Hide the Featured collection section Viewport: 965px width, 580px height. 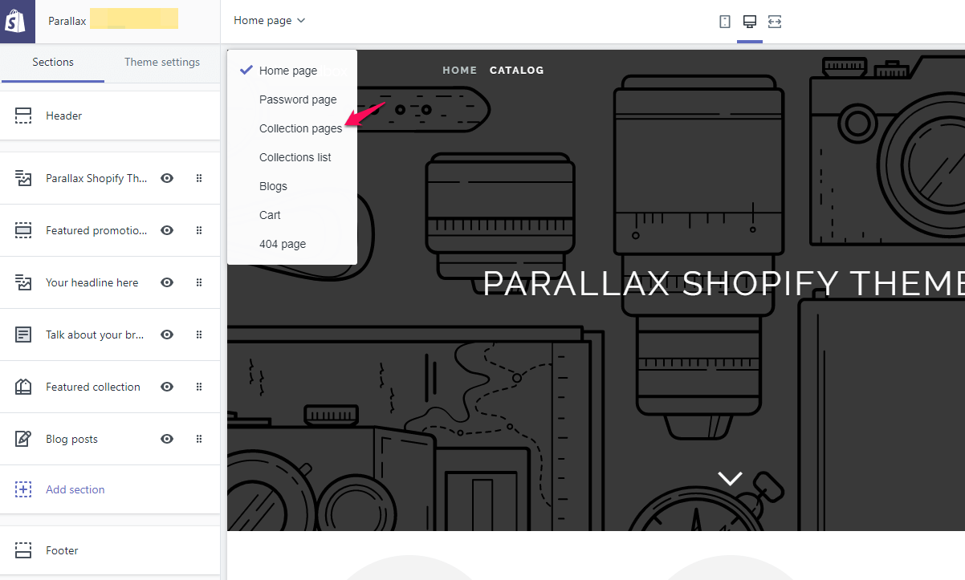click(x=167, y=387)
